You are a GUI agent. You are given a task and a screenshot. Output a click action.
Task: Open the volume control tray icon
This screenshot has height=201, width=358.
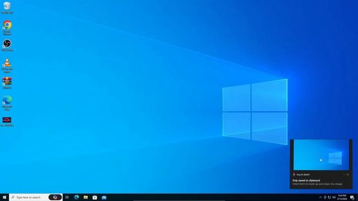(x=334, y=197)
